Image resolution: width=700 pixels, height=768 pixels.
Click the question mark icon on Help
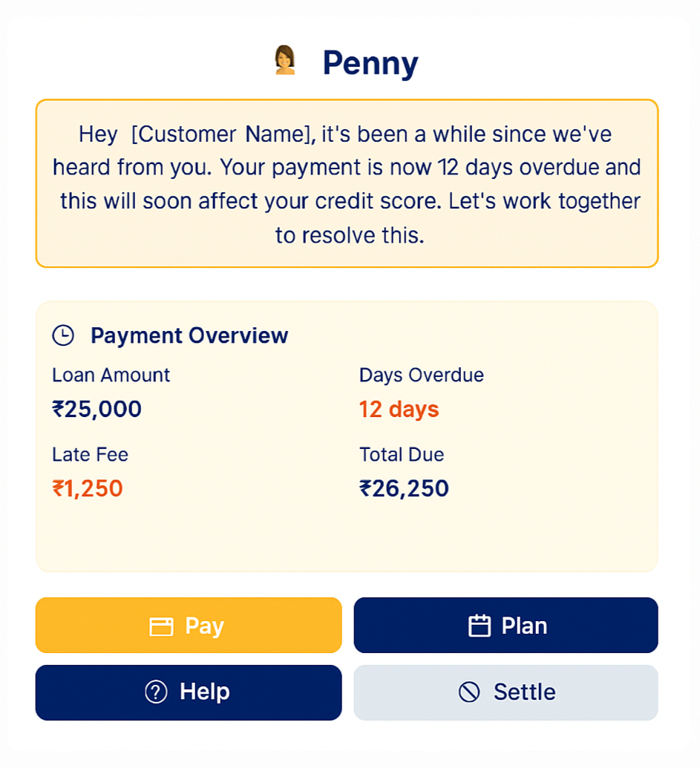(156, 692)
